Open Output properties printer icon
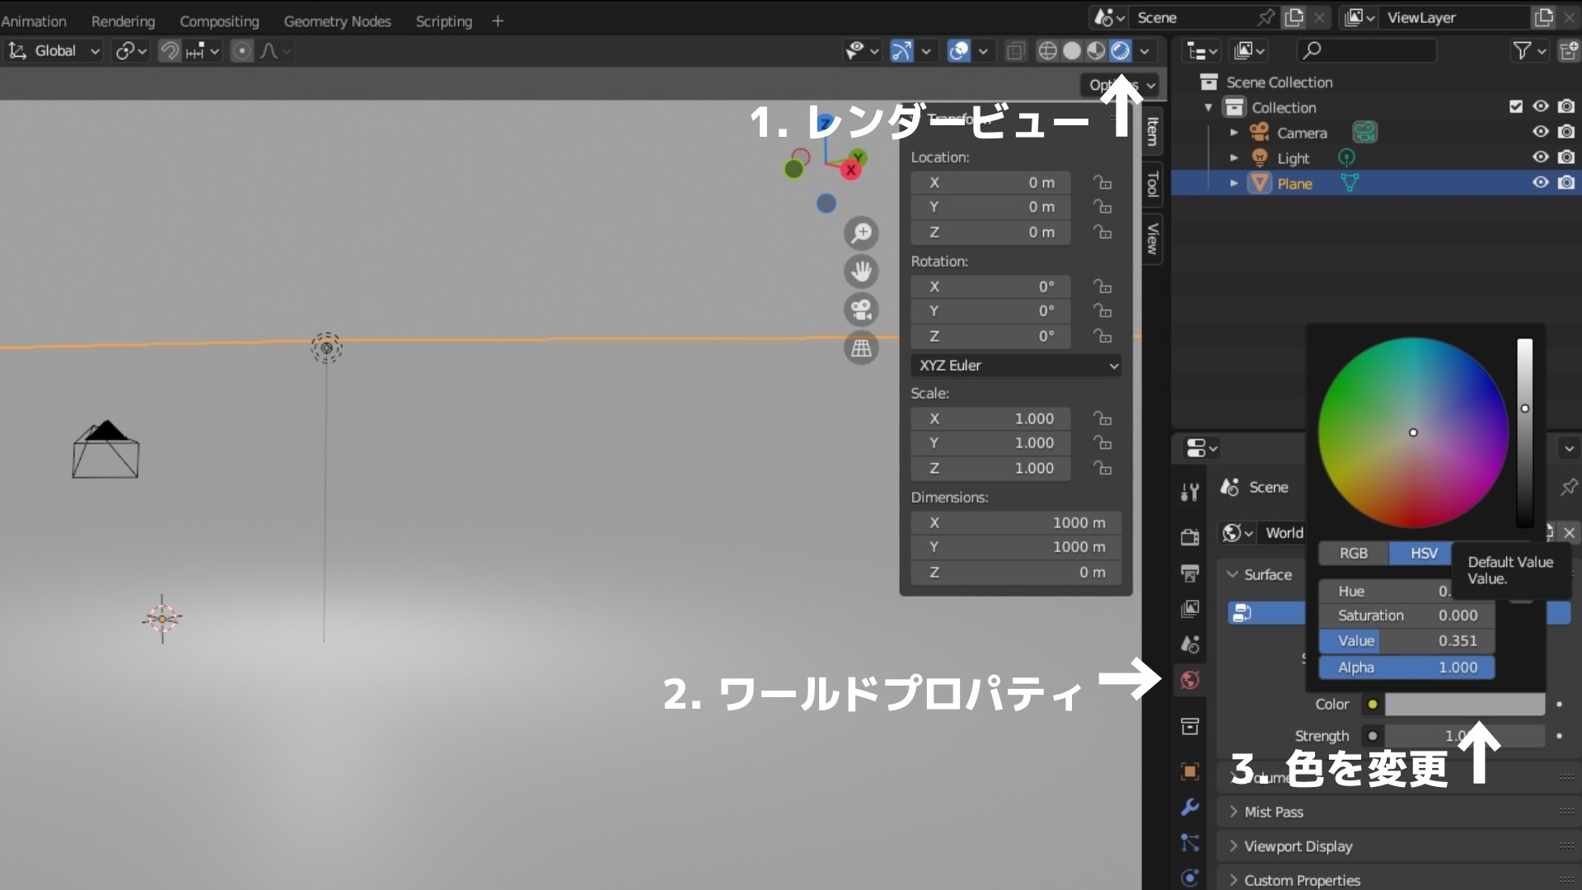The height and width of the screenshot is (890, 1582). tap(1190, 573)
